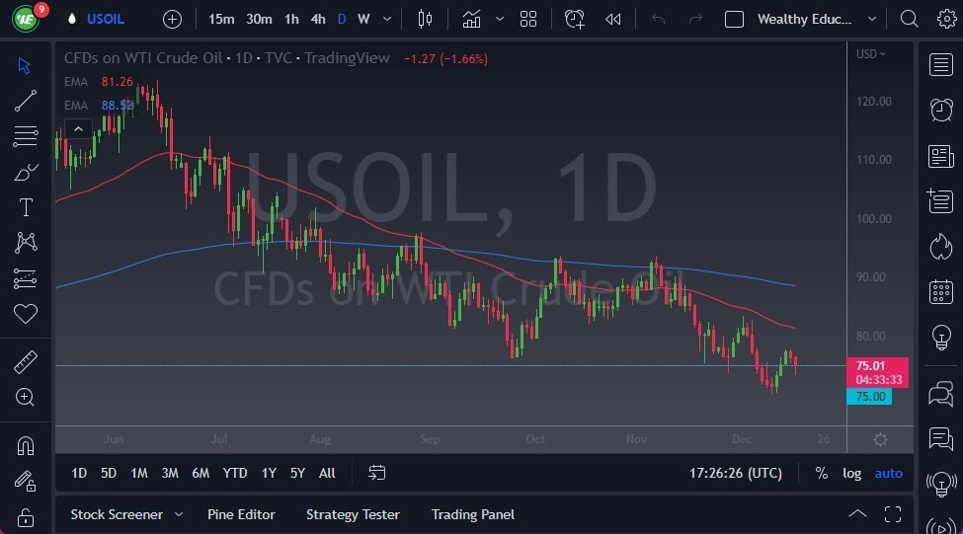
Task: Open the alerts clock panel
Action: click(941, 110)
